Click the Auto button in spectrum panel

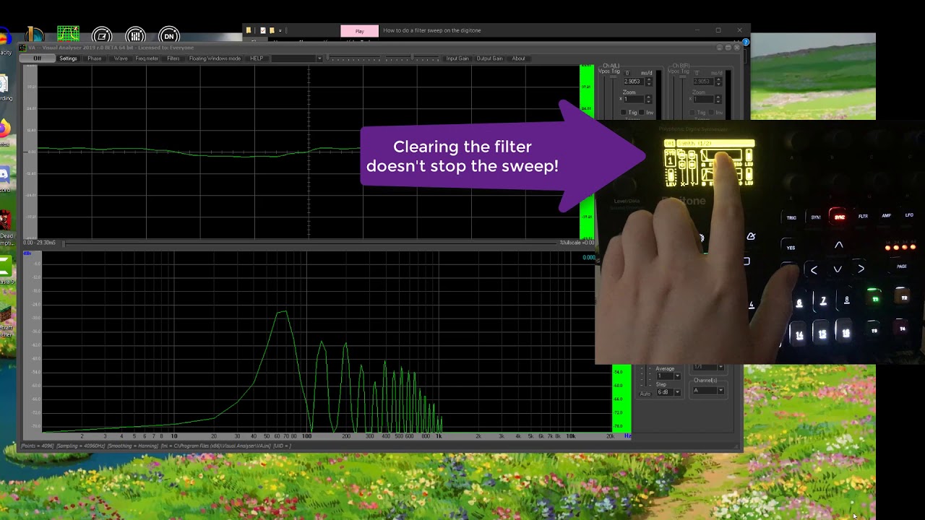(x=645, y=393)
